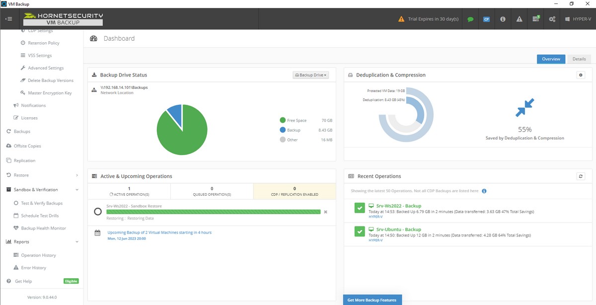Select the Overview tab
The height and width of the screenshot is (305, 596).
tap(551, 59)
